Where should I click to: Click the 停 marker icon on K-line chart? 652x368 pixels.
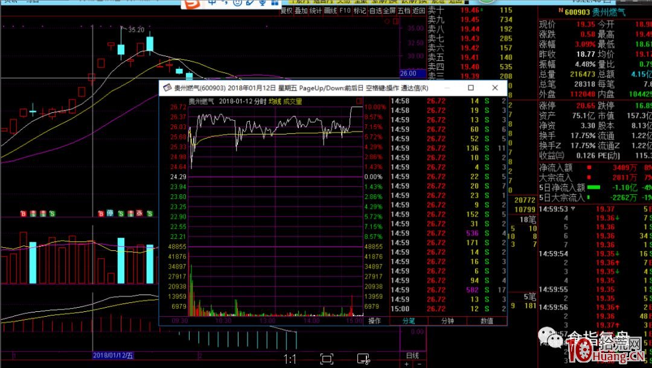pyautogui.click(x=110, y=213)
